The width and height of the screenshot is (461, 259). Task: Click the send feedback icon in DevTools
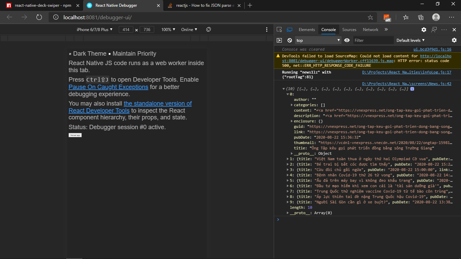pyautogui.click(x=434, y=30)
